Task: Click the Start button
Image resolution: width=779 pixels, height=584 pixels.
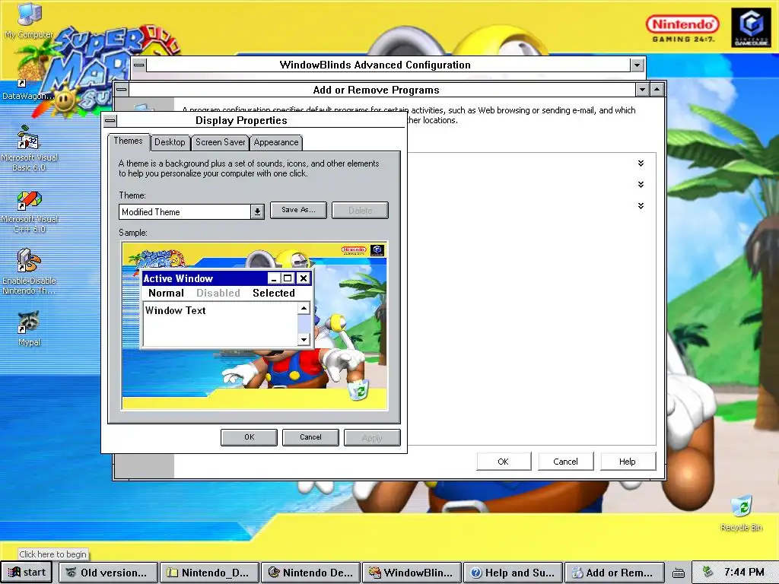Action: 27,572
